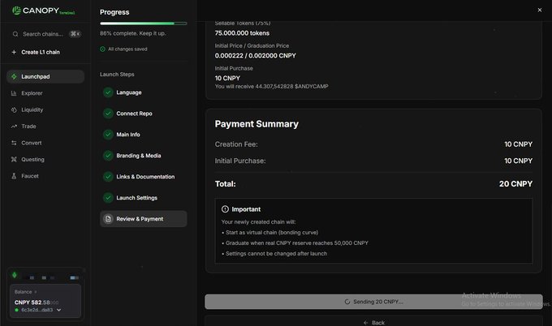Focus the Search chains field
The height and width of the screenshot is (326, 552).
[x=45, y=34]
